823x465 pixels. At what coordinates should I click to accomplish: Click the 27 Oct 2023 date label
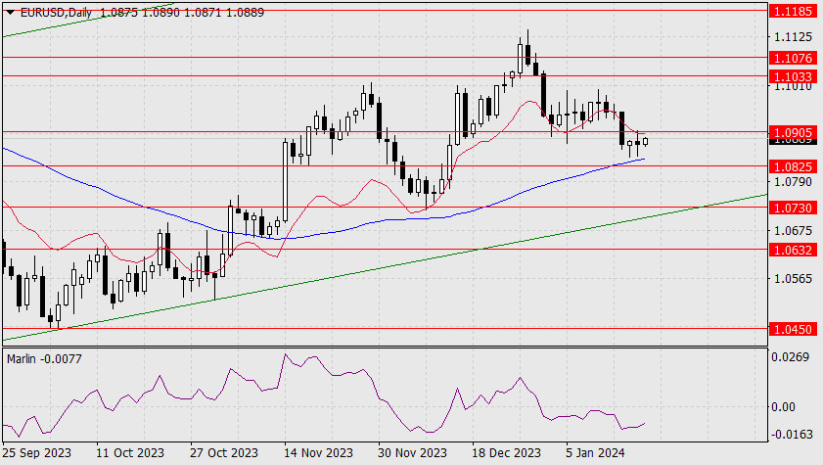(x=224, y=452)
